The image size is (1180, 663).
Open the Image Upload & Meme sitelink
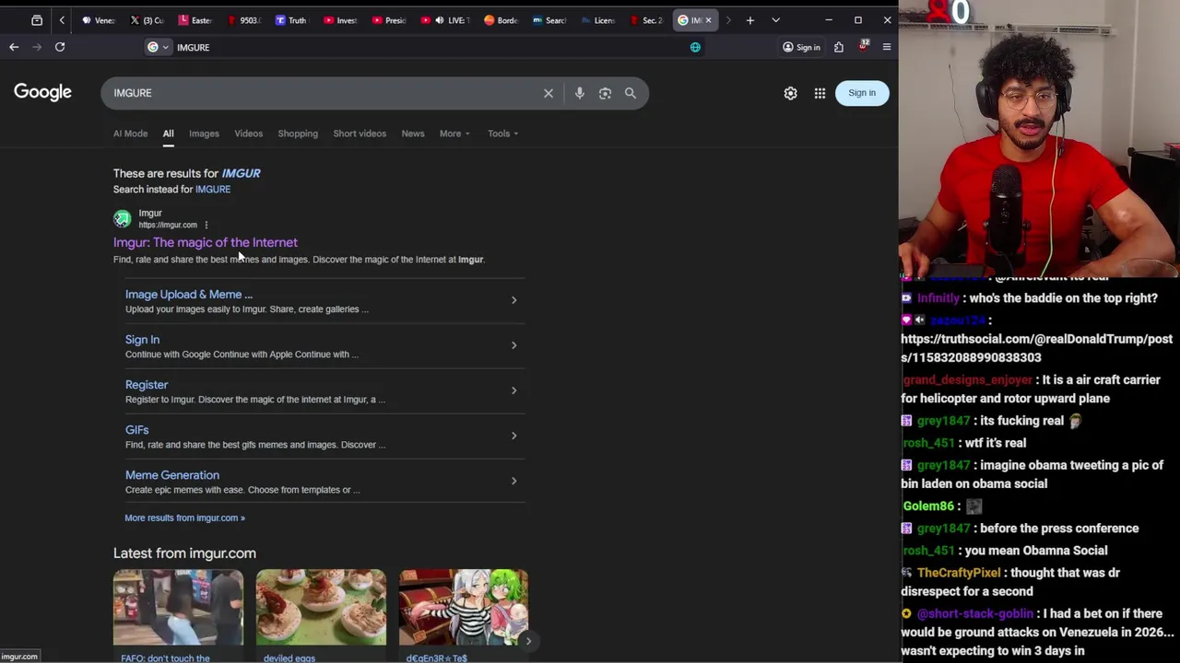pyautogui.click(x=189, y=295)
